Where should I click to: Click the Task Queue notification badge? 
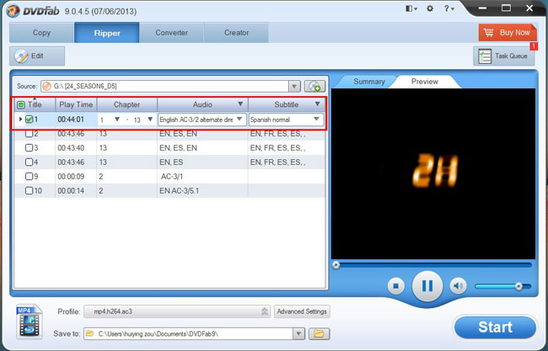pyautogui.click(x=534, y=46)
